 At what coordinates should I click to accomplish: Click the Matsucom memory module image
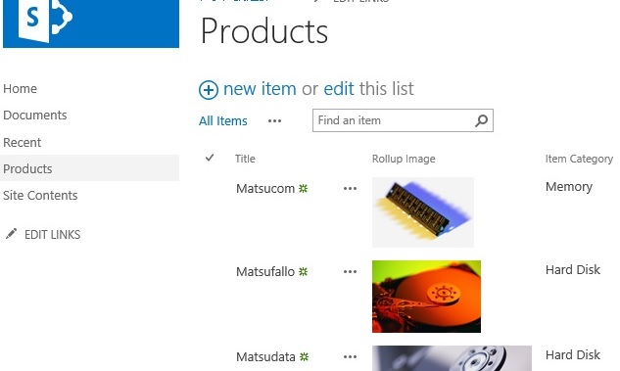click(x=423, y=212)
